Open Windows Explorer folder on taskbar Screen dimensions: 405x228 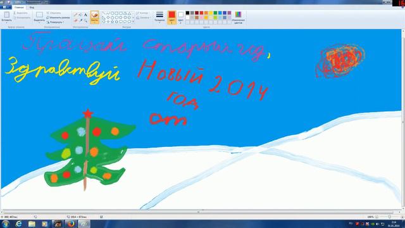pyautogui.click(x=32, y=224)
